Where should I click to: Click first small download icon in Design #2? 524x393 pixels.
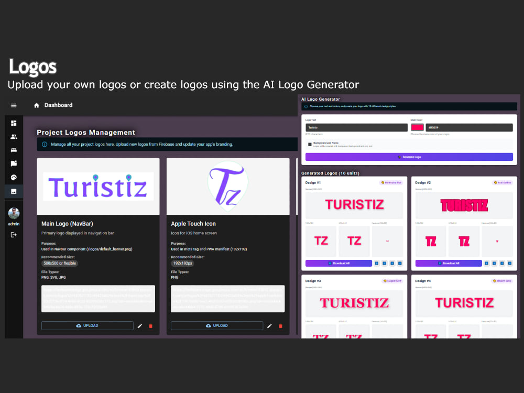pos(487,264)
